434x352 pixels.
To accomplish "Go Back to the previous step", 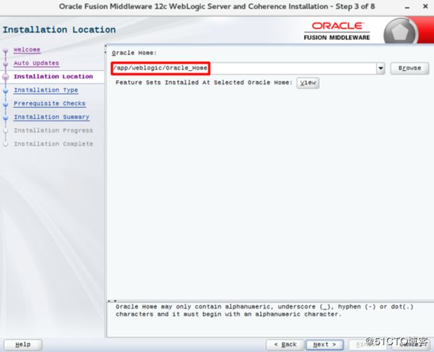I will pos(285,345).
